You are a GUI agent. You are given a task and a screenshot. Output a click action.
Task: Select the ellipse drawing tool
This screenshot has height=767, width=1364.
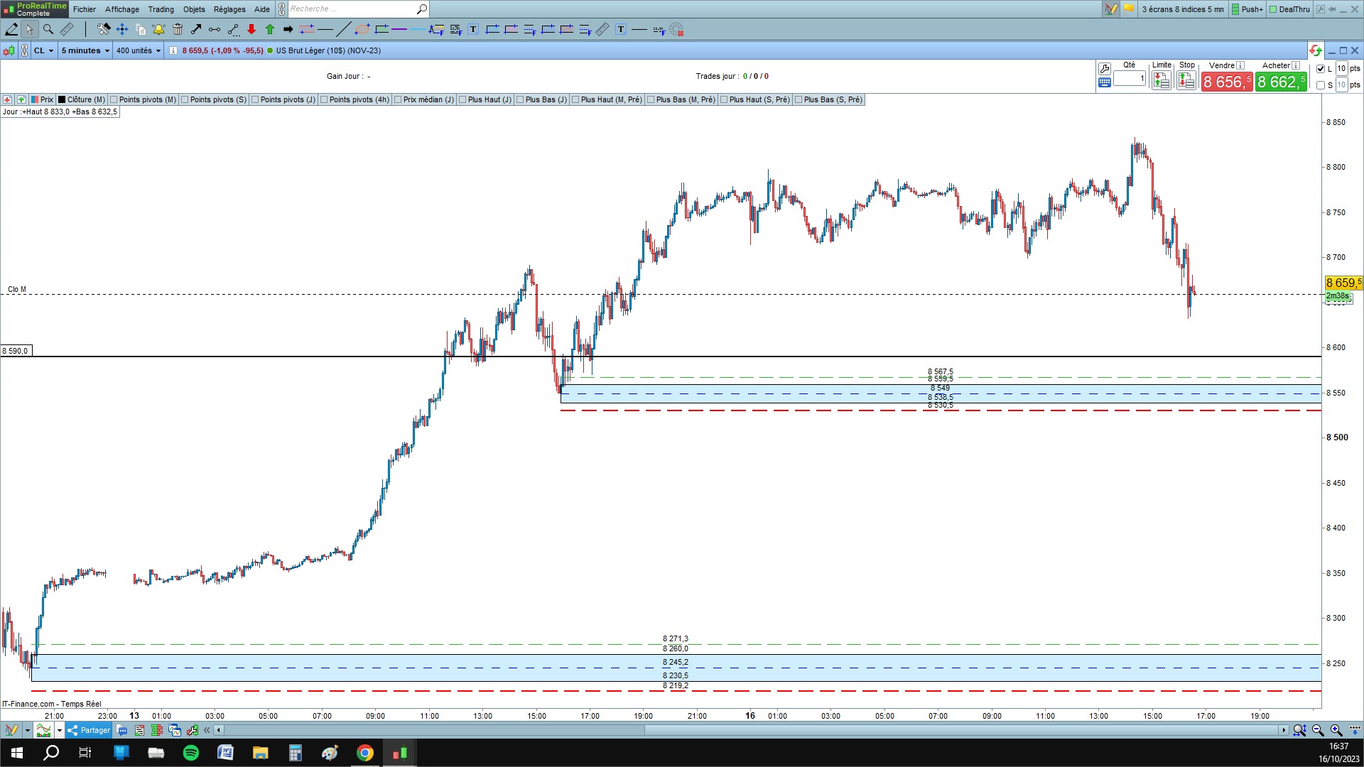click(362, 29)
